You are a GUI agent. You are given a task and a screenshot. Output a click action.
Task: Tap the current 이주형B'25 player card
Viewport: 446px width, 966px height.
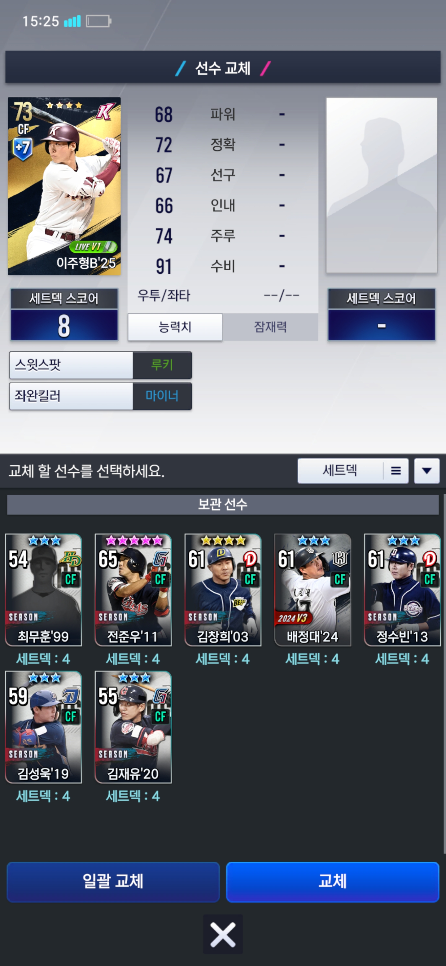coord(64,186)
